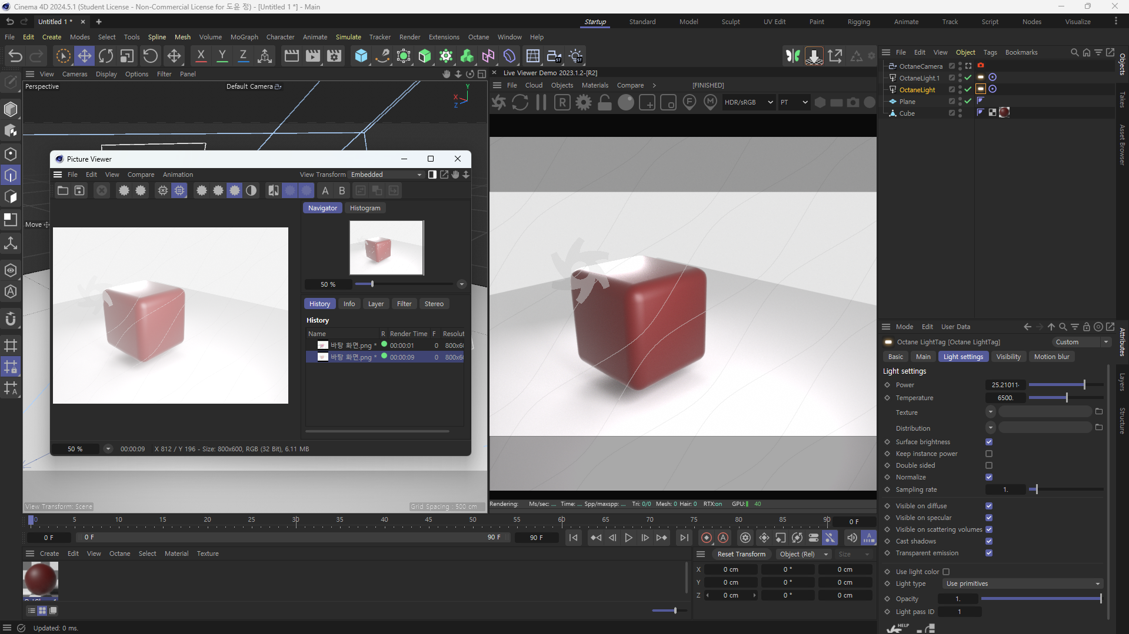Viewport: 1129px width, 634px height.
Task: Click record active objects button
Action: 707,538
